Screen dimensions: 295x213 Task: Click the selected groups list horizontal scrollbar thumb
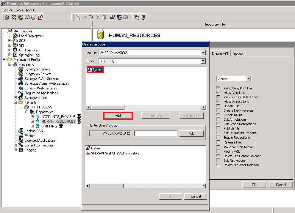click(x=107, y=186)
